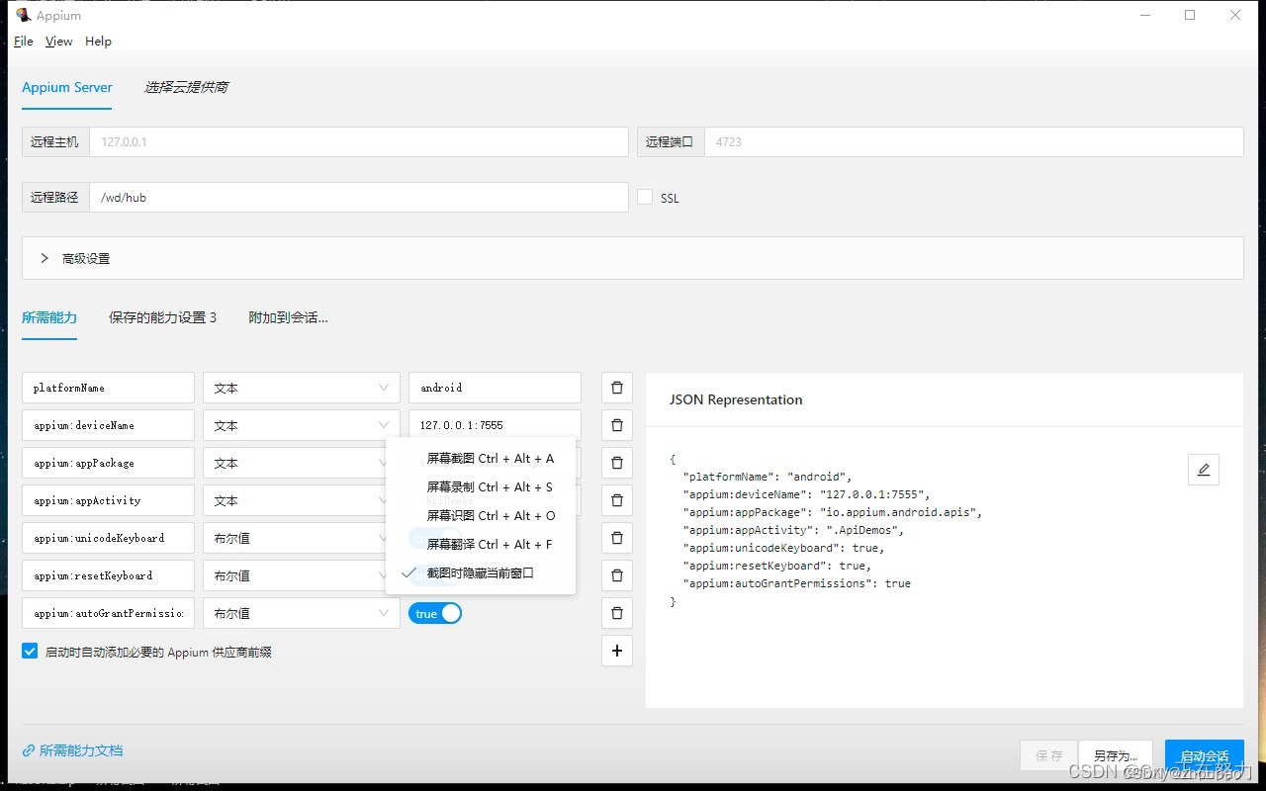
Task: Click the 远程路径 /wd/hub field
Action: pos(359,197)
